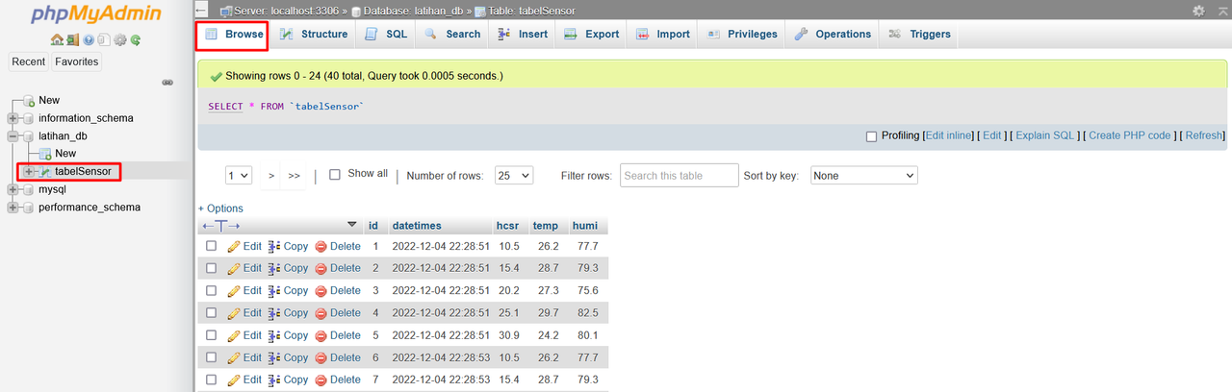Screen dimensions: 1232x392
Task: Select checkbox for row id 3
Action: pos(212,290)
